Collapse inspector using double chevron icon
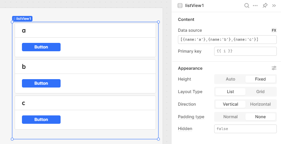The height and width of the screenshot is (144, 281). tap(274, 6)
